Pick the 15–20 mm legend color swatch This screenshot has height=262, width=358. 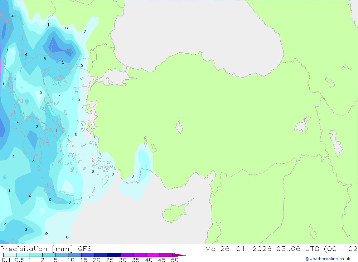click(88, 255)
